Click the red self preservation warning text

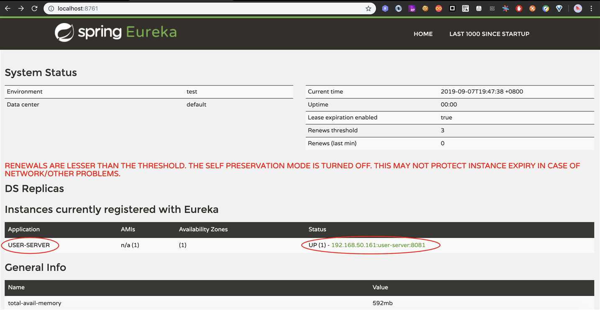click(292, 169)
